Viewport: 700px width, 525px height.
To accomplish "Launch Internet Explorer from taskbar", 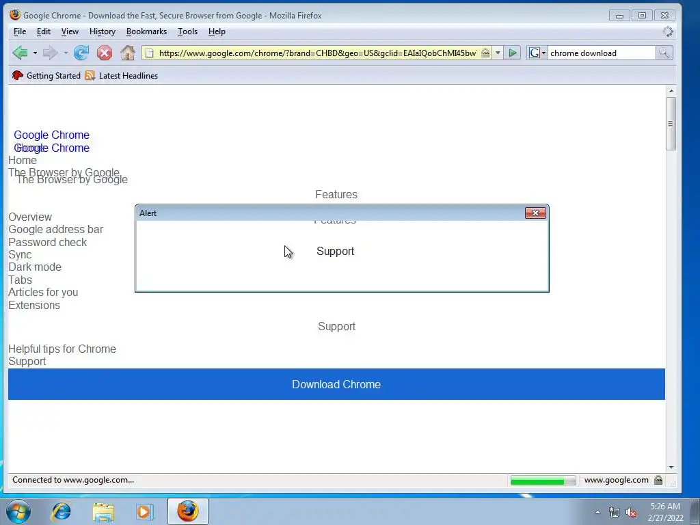I will 61,511.
